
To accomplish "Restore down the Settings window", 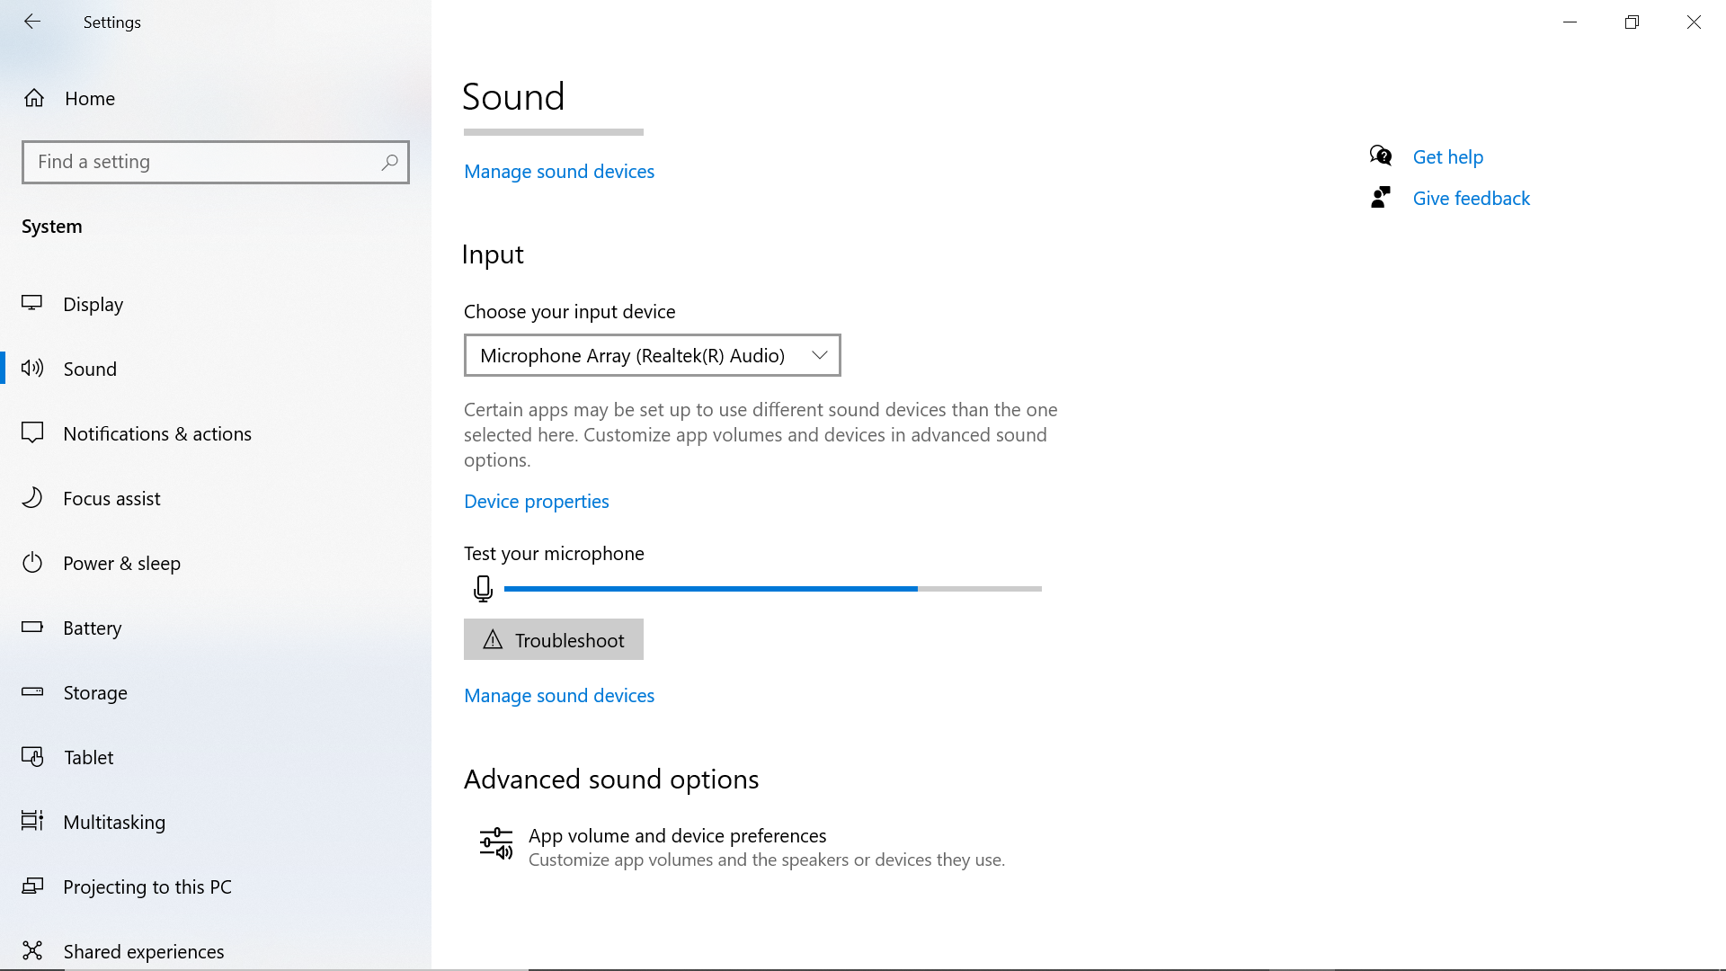I will point(1633,22).
